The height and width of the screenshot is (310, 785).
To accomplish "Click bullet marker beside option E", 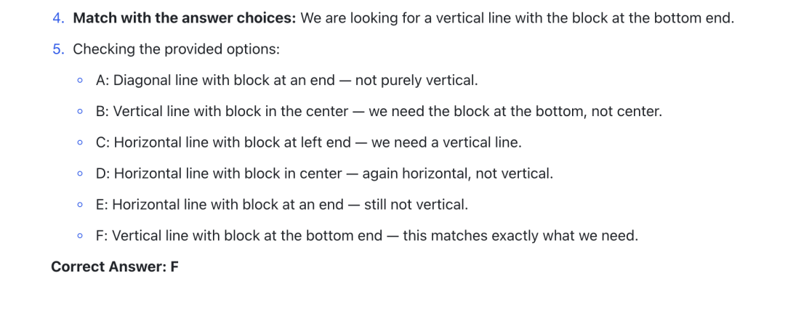I will point(80,205).
